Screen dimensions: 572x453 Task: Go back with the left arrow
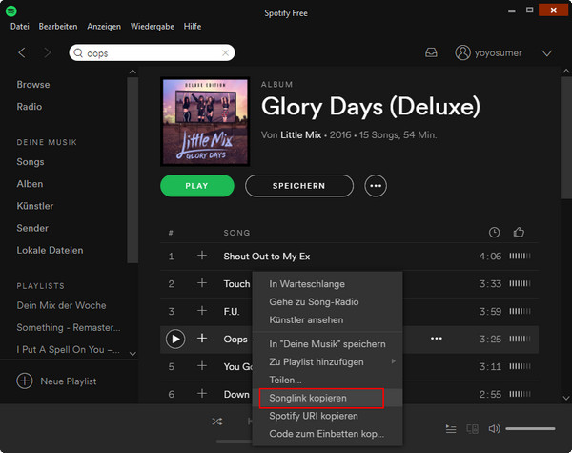point(22,52)
